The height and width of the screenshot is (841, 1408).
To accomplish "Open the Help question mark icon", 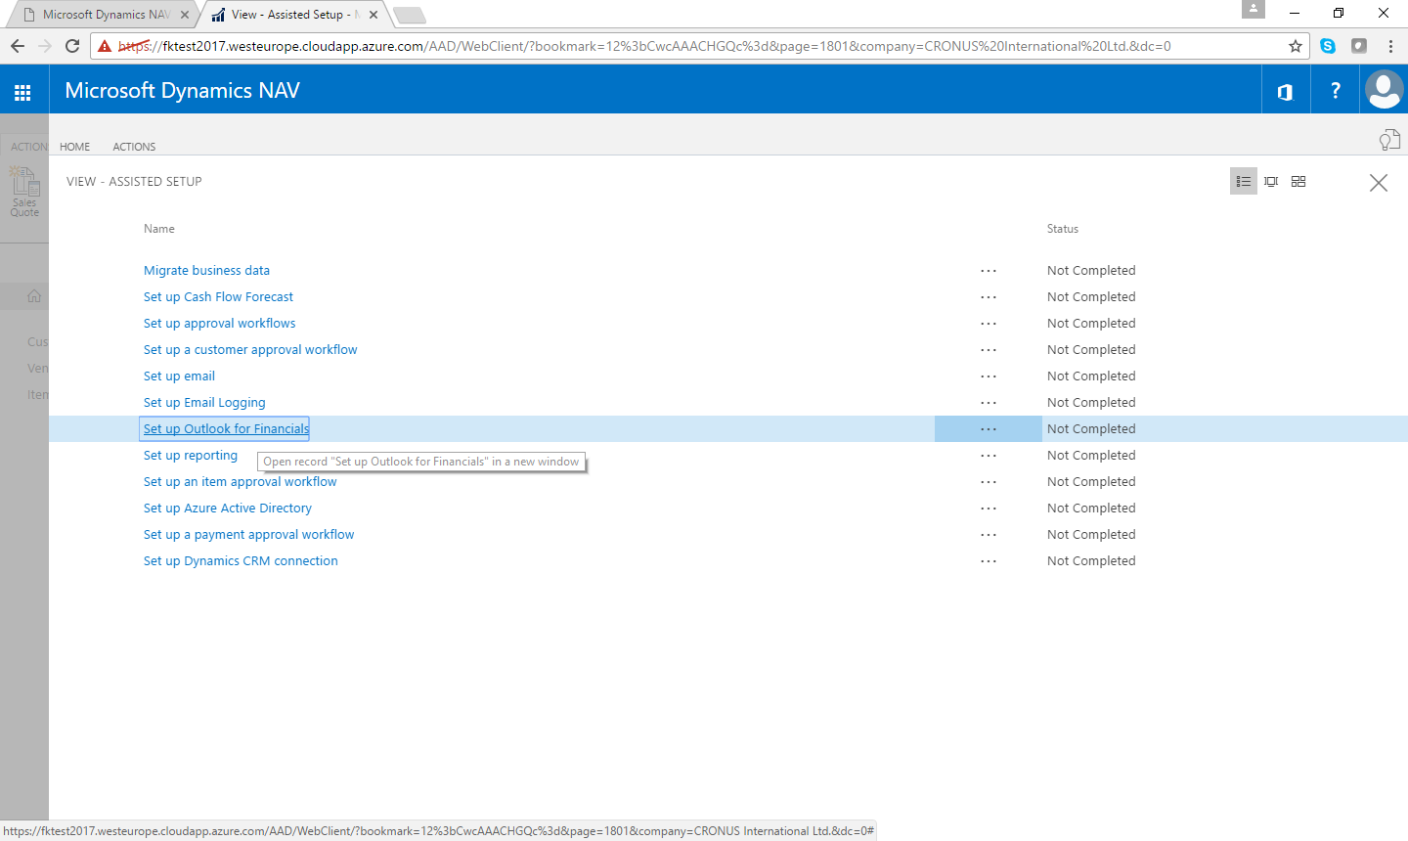I will tap(1335, 91).
